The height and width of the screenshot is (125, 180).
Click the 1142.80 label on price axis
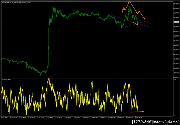click(x=177, y=4)
